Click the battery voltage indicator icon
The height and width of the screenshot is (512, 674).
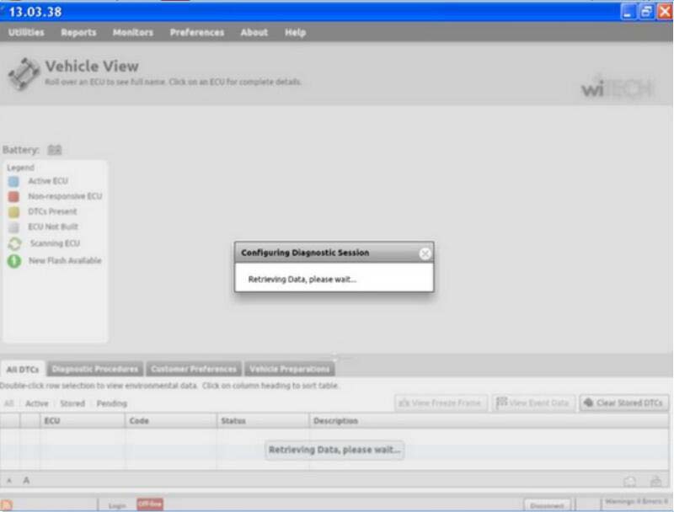tap(55, 150)
